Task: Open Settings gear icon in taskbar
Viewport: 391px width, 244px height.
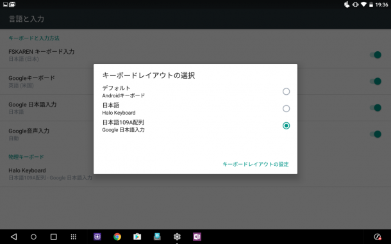Action: click(x=177, y=237)
